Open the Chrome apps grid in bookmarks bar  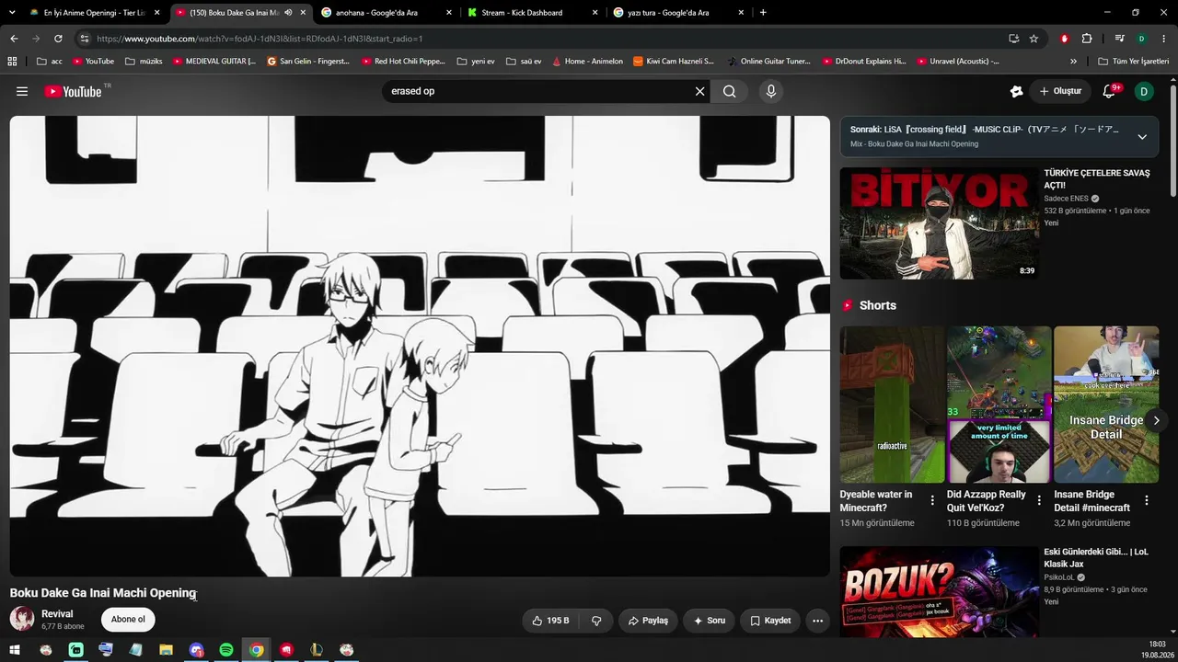click(x=12, y=62)
